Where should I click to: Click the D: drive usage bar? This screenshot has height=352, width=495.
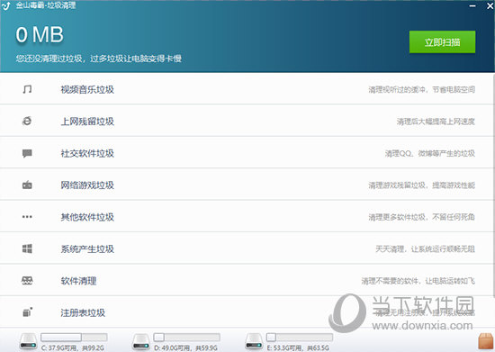coord(186,338)
